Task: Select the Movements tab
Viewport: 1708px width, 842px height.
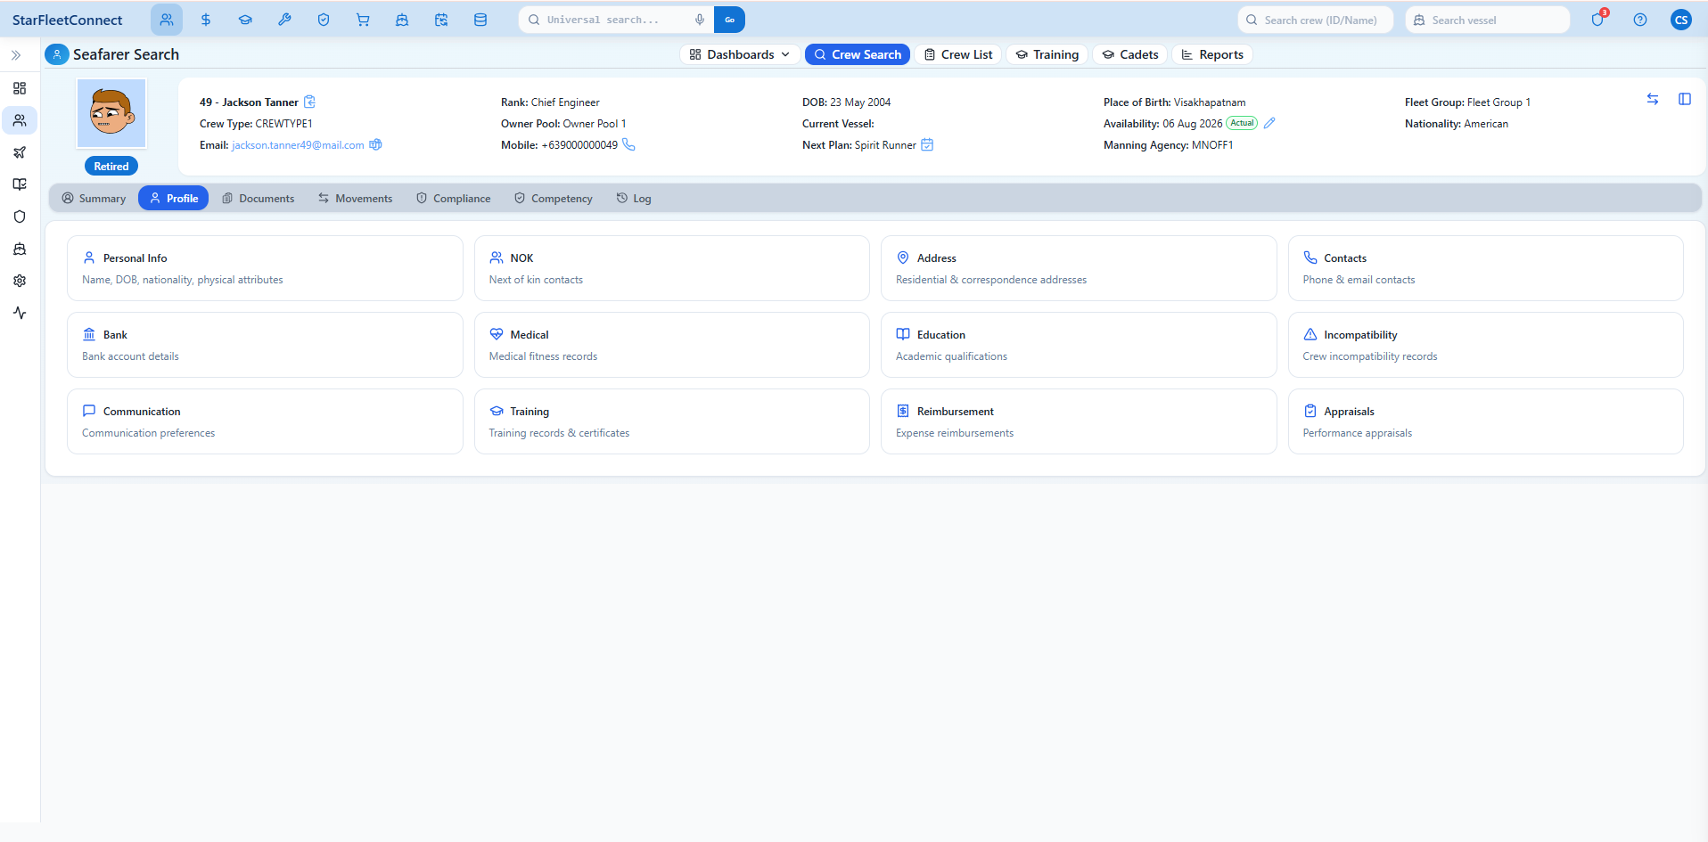Action: pos(355,198)
